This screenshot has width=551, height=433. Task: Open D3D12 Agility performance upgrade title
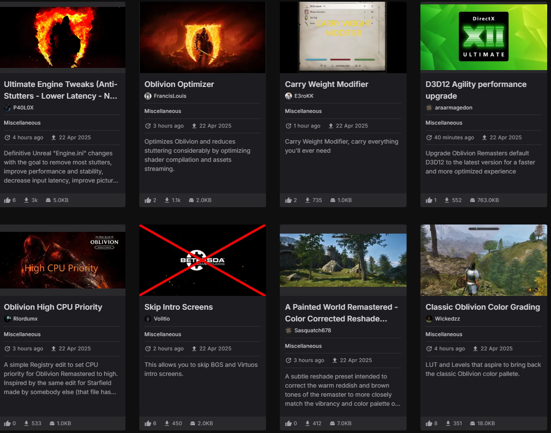click(476, 90)
